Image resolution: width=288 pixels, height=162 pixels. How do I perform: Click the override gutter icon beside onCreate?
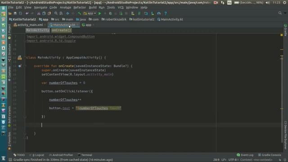(x=20, y=66)
